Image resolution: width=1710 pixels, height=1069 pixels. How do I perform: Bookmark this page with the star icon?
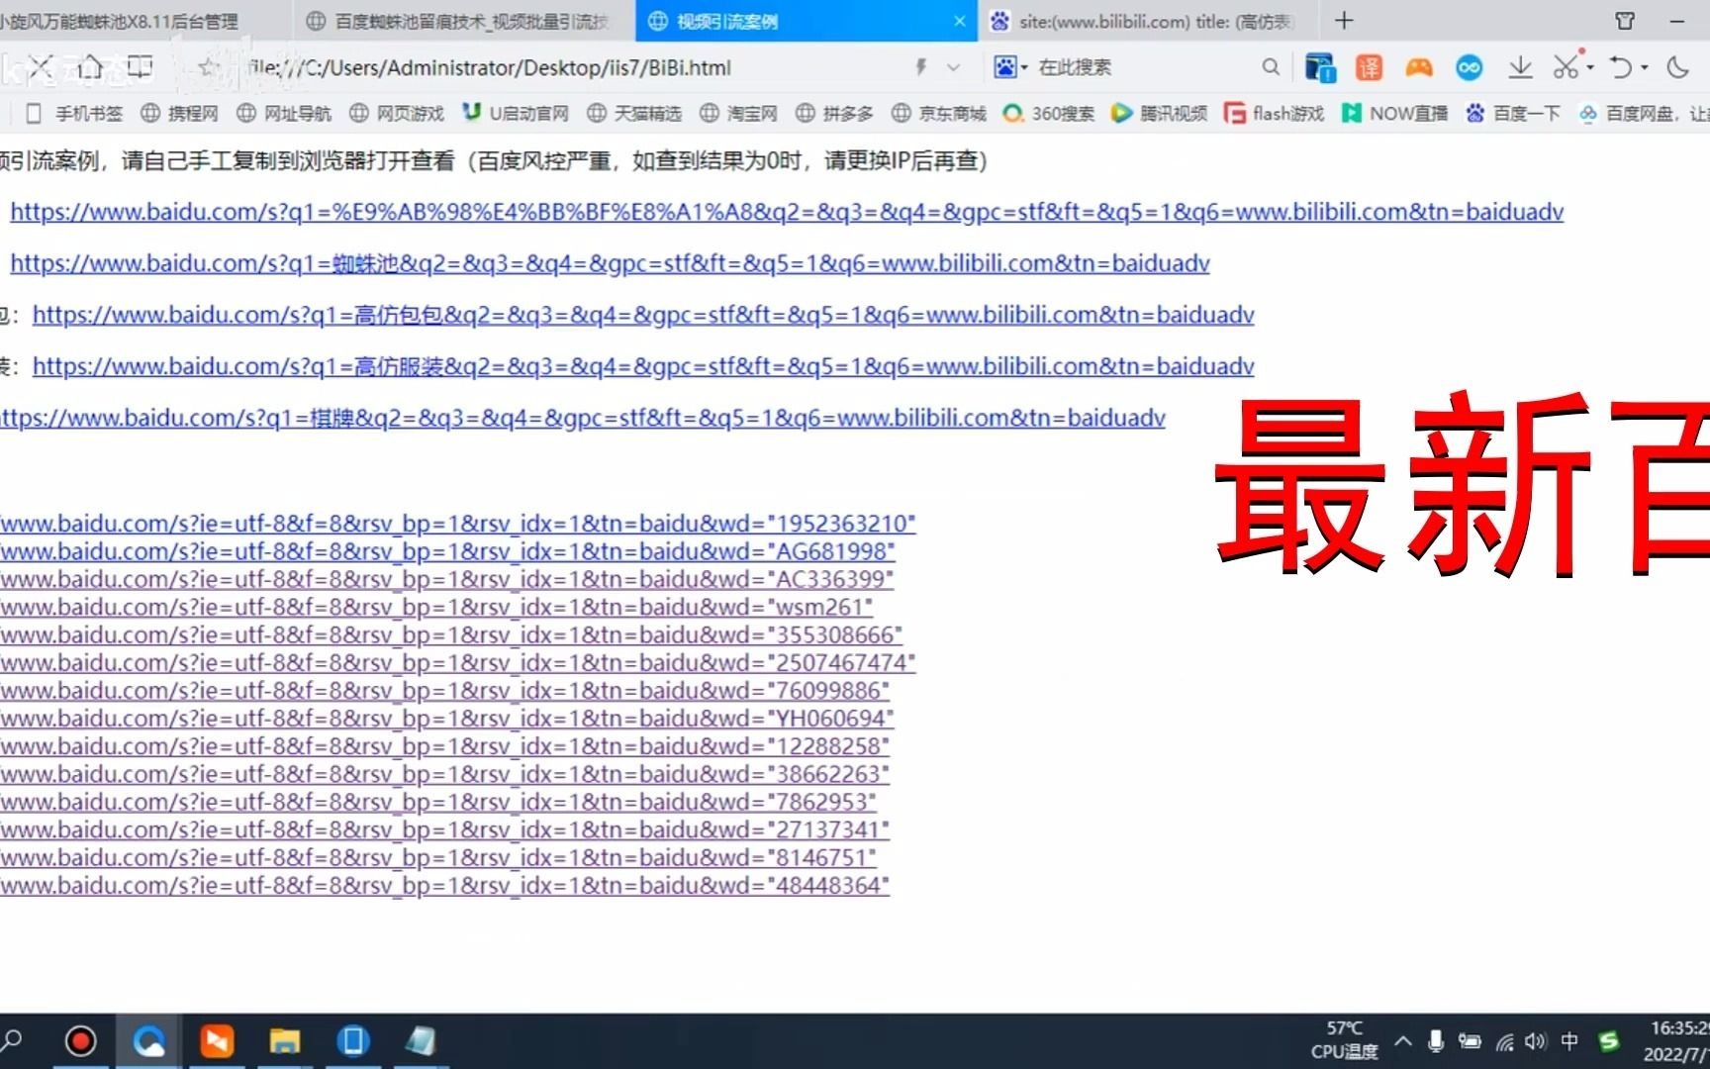click(x=208, y=67)
